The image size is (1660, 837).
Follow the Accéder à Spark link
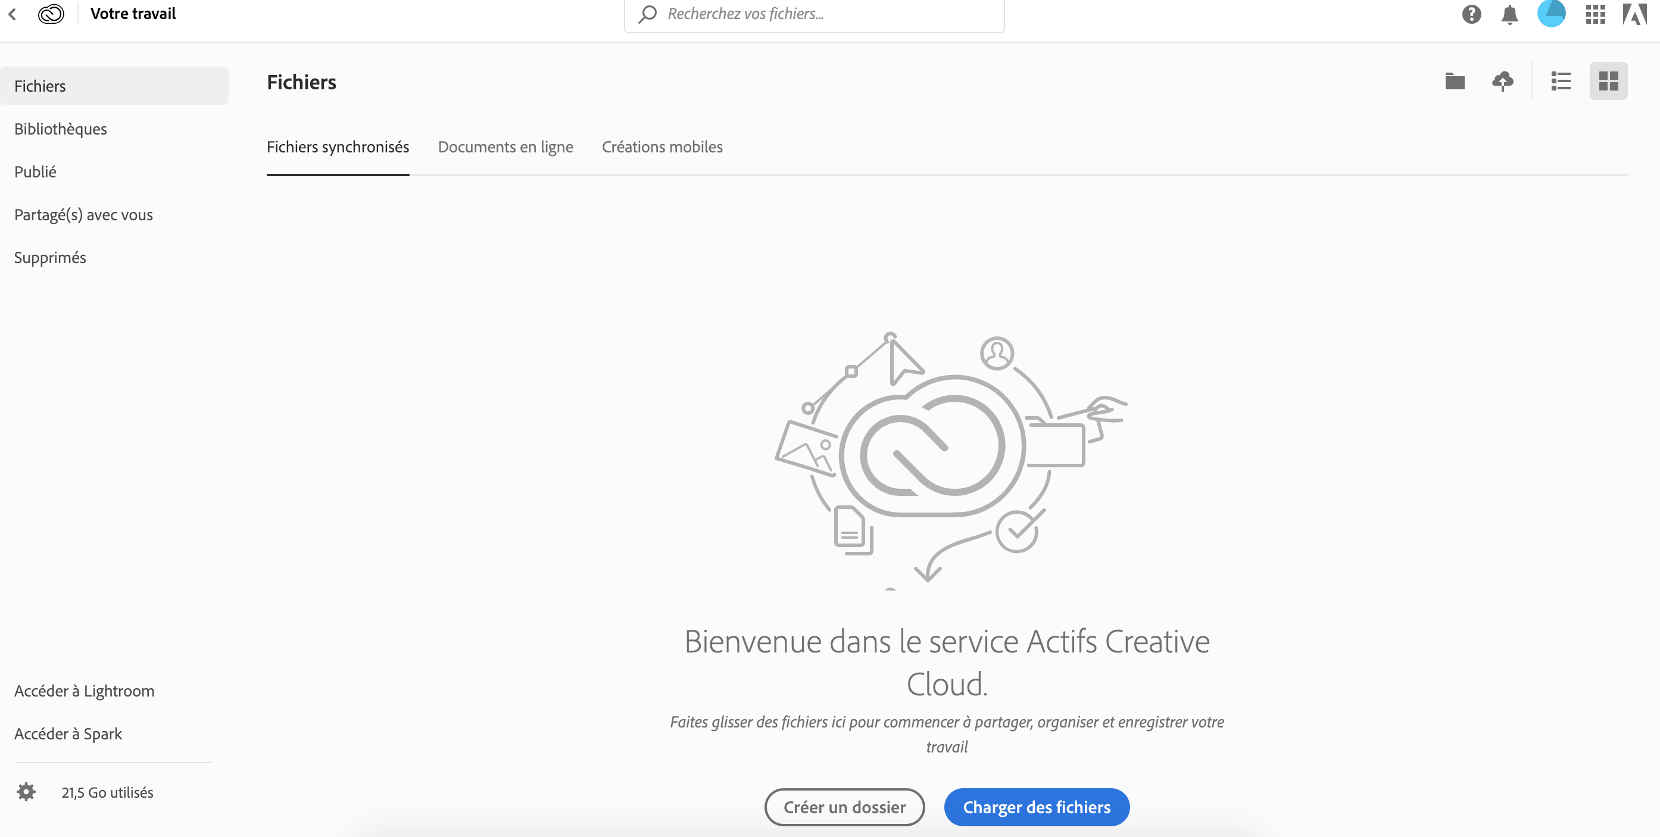pyautogui.click(x=68, y=734)
